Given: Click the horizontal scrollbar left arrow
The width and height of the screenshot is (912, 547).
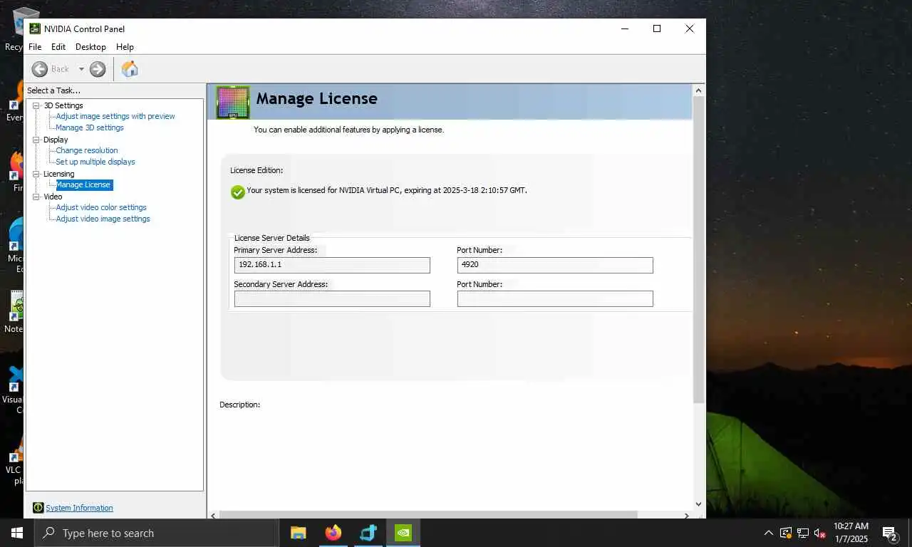Looking at the screenshot, I should 214,515.
